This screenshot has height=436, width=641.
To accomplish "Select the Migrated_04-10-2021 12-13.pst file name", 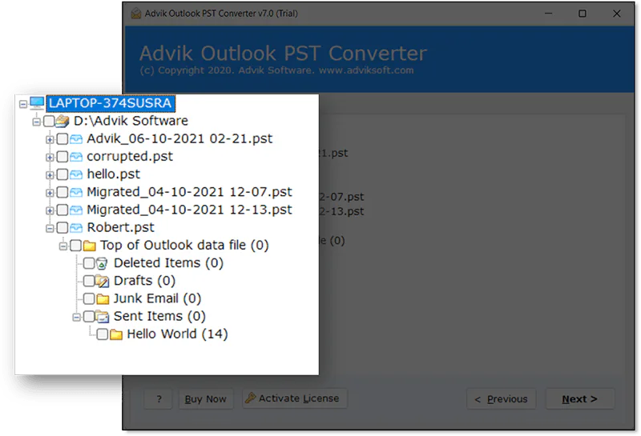I will click(x=189, y=210).
